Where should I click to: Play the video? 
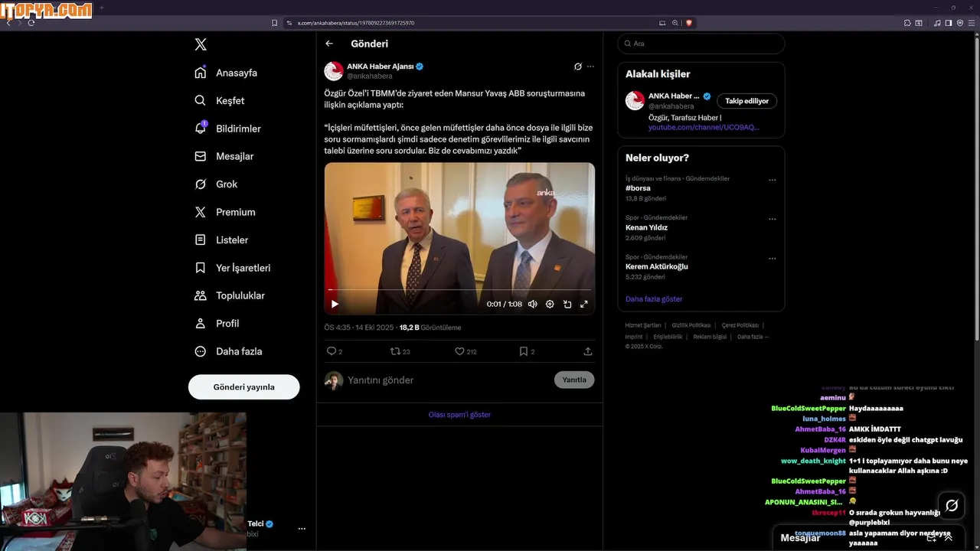[x=335, y=304]
